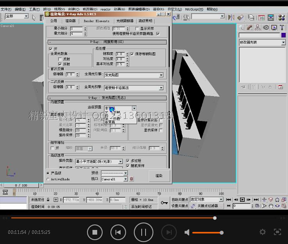Open 全部 selection filter dropdown
This screenshot has width=288, height=244.
coord(17,16)
